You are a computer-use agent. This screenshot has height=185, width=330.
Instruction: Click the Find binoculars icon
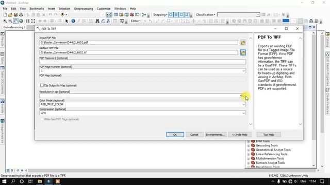pyautogui.click(x=97, y=21)
